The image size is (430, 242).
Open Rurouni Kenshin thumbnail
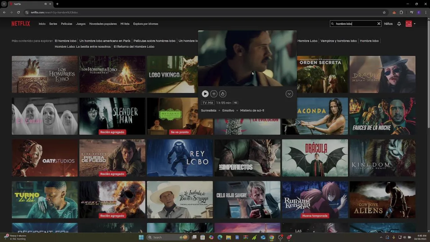click(x=315, y=200)
